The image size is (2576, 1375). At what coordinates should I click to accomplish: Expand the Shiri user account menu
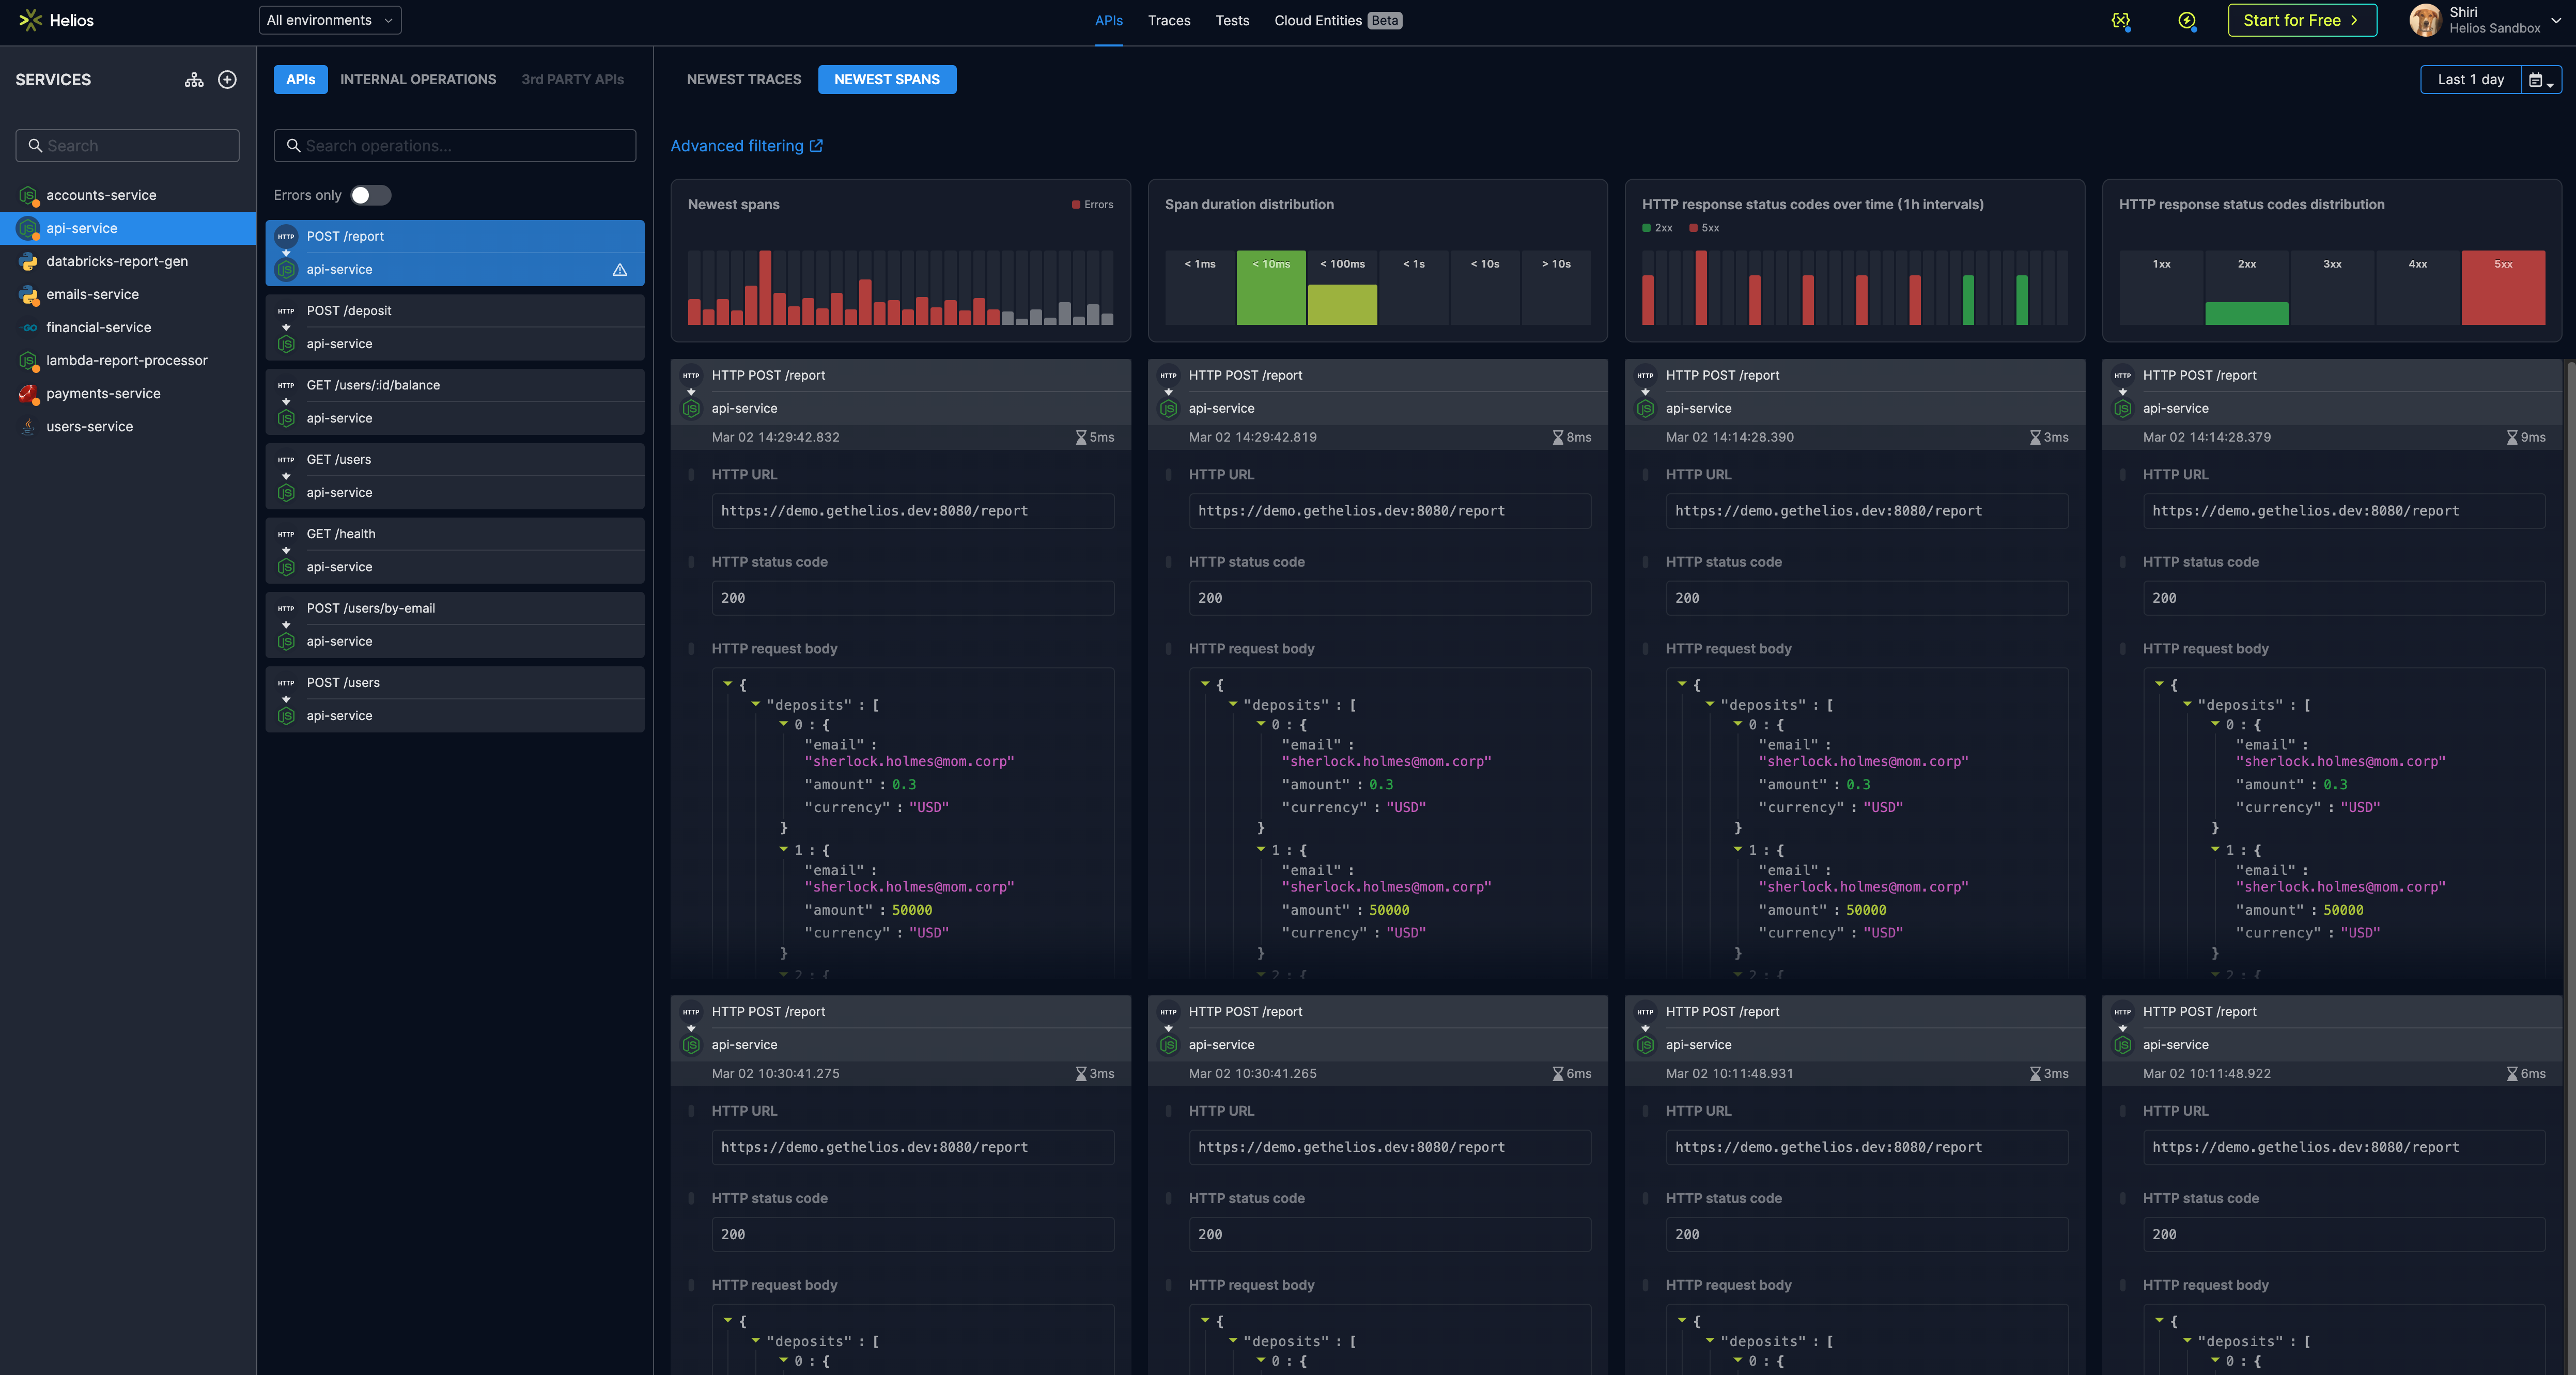[x=2556, y=20]
